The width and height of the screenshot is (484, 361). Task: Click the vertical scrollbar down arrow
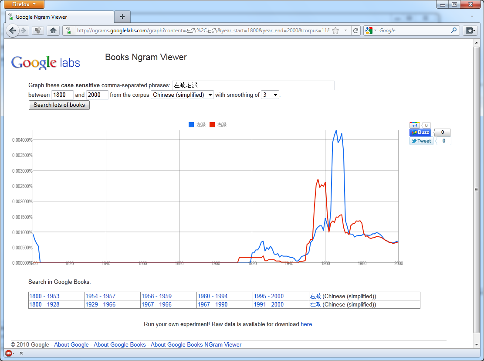(476, 344)
